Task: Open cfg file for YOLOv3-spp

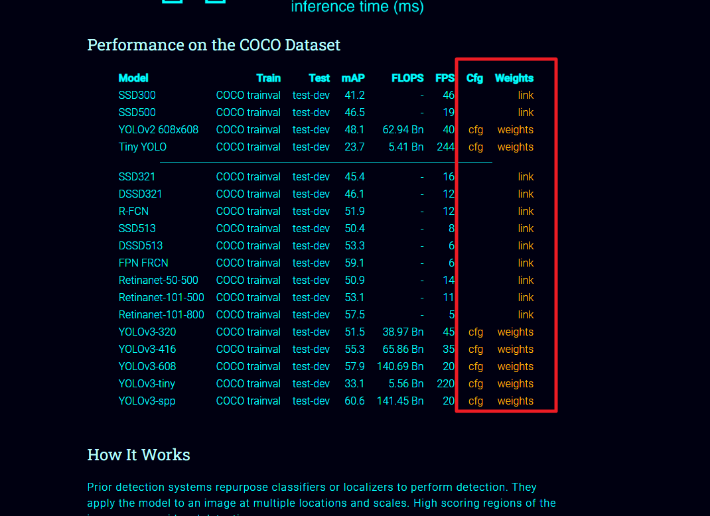Action: click(476, 401)
